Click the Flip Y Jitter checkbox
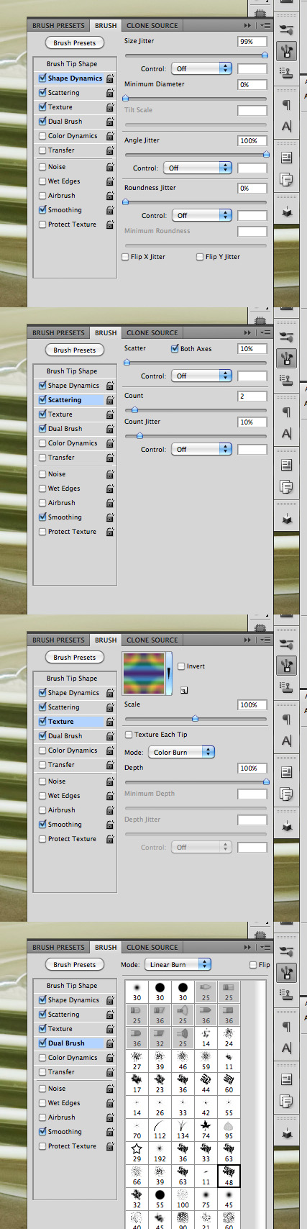Viewport: 307px width, 1229px height. (200, 257)
